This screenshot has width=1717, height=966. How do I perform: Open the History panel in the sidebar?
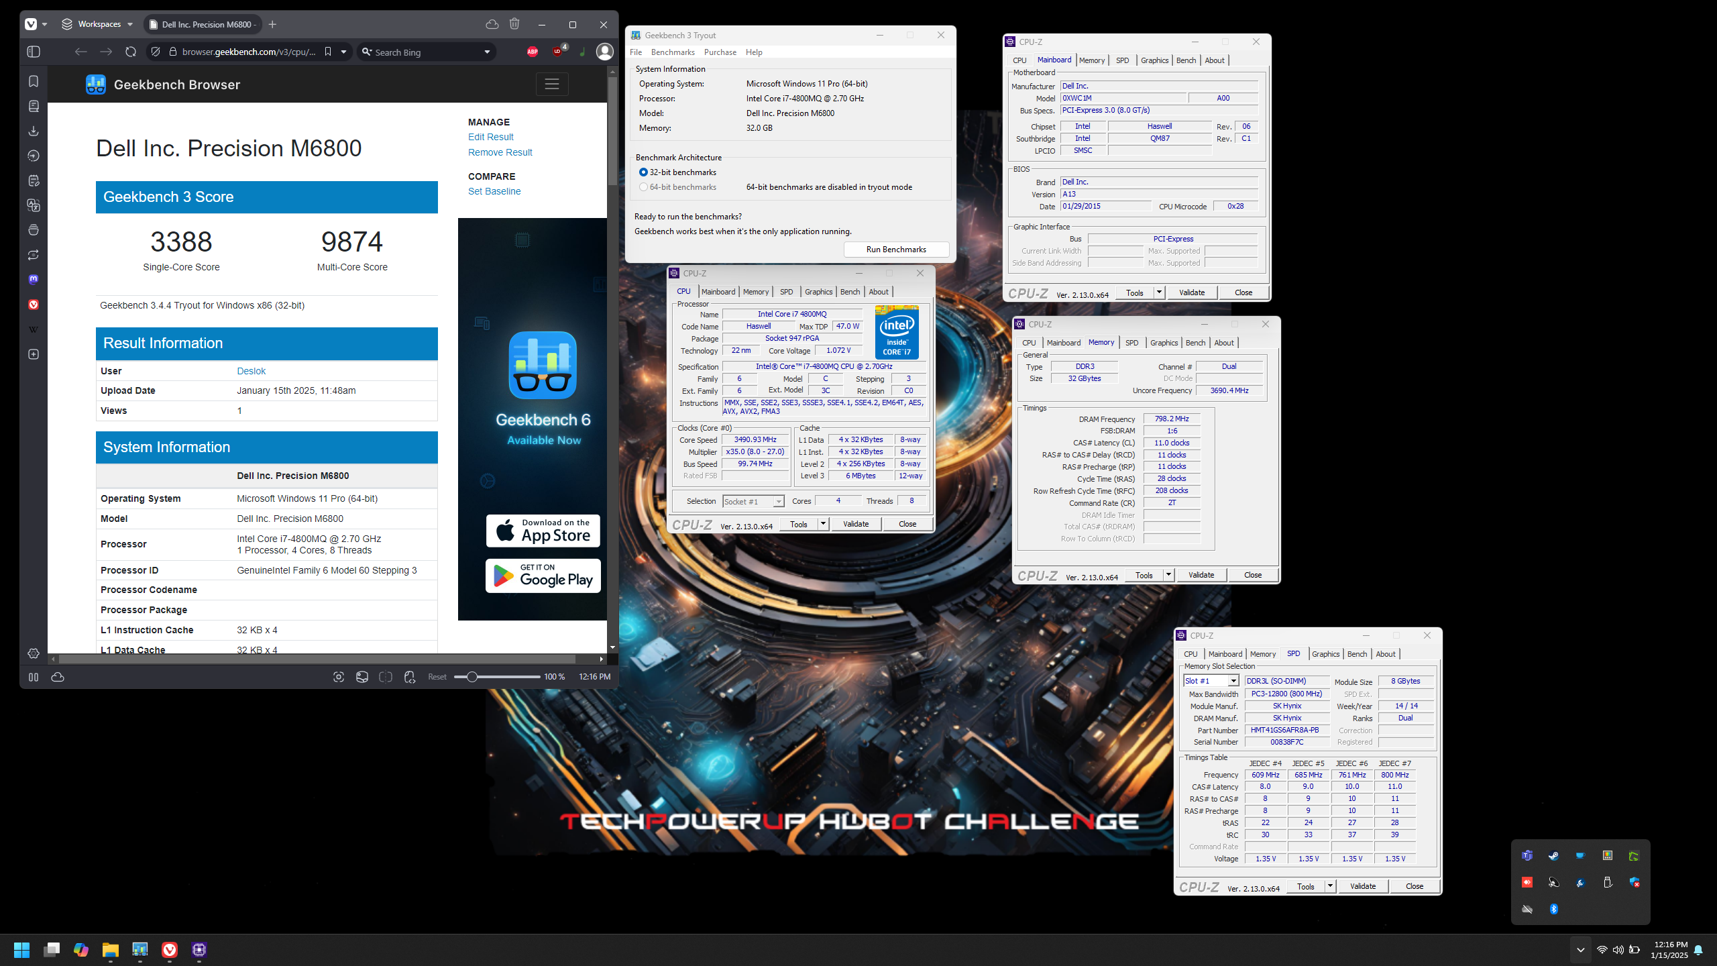tap(34, 156)
